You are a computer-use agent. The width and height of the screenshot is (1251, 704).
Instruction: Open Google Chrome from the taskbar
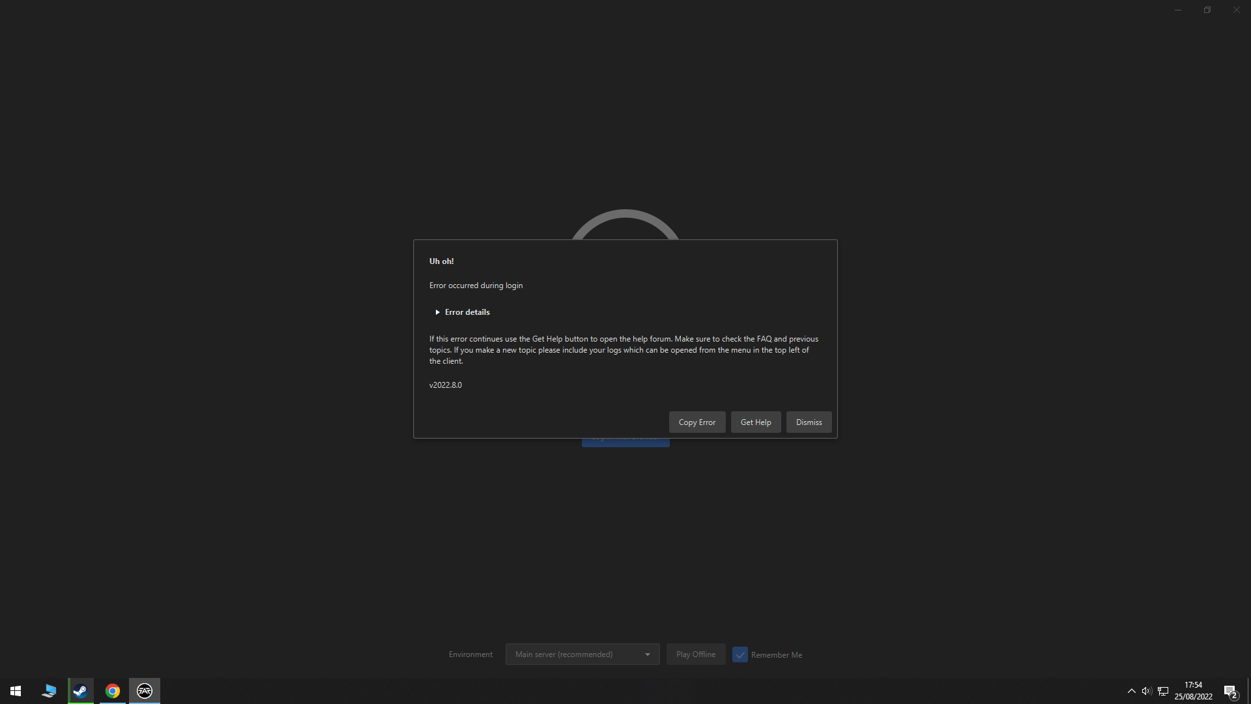point(113,691)
